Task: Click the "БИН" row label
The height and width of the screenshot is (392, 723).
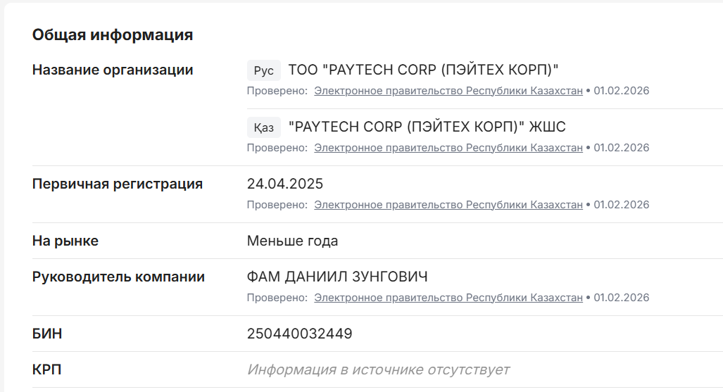Action: [x=47, y=334]
